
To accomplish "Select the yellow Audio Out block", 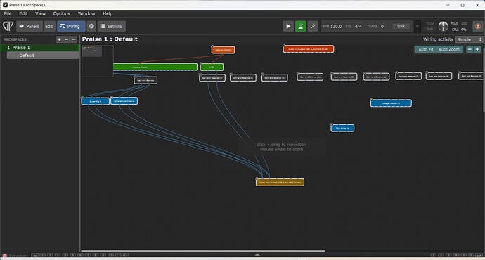I will (280, 183).
